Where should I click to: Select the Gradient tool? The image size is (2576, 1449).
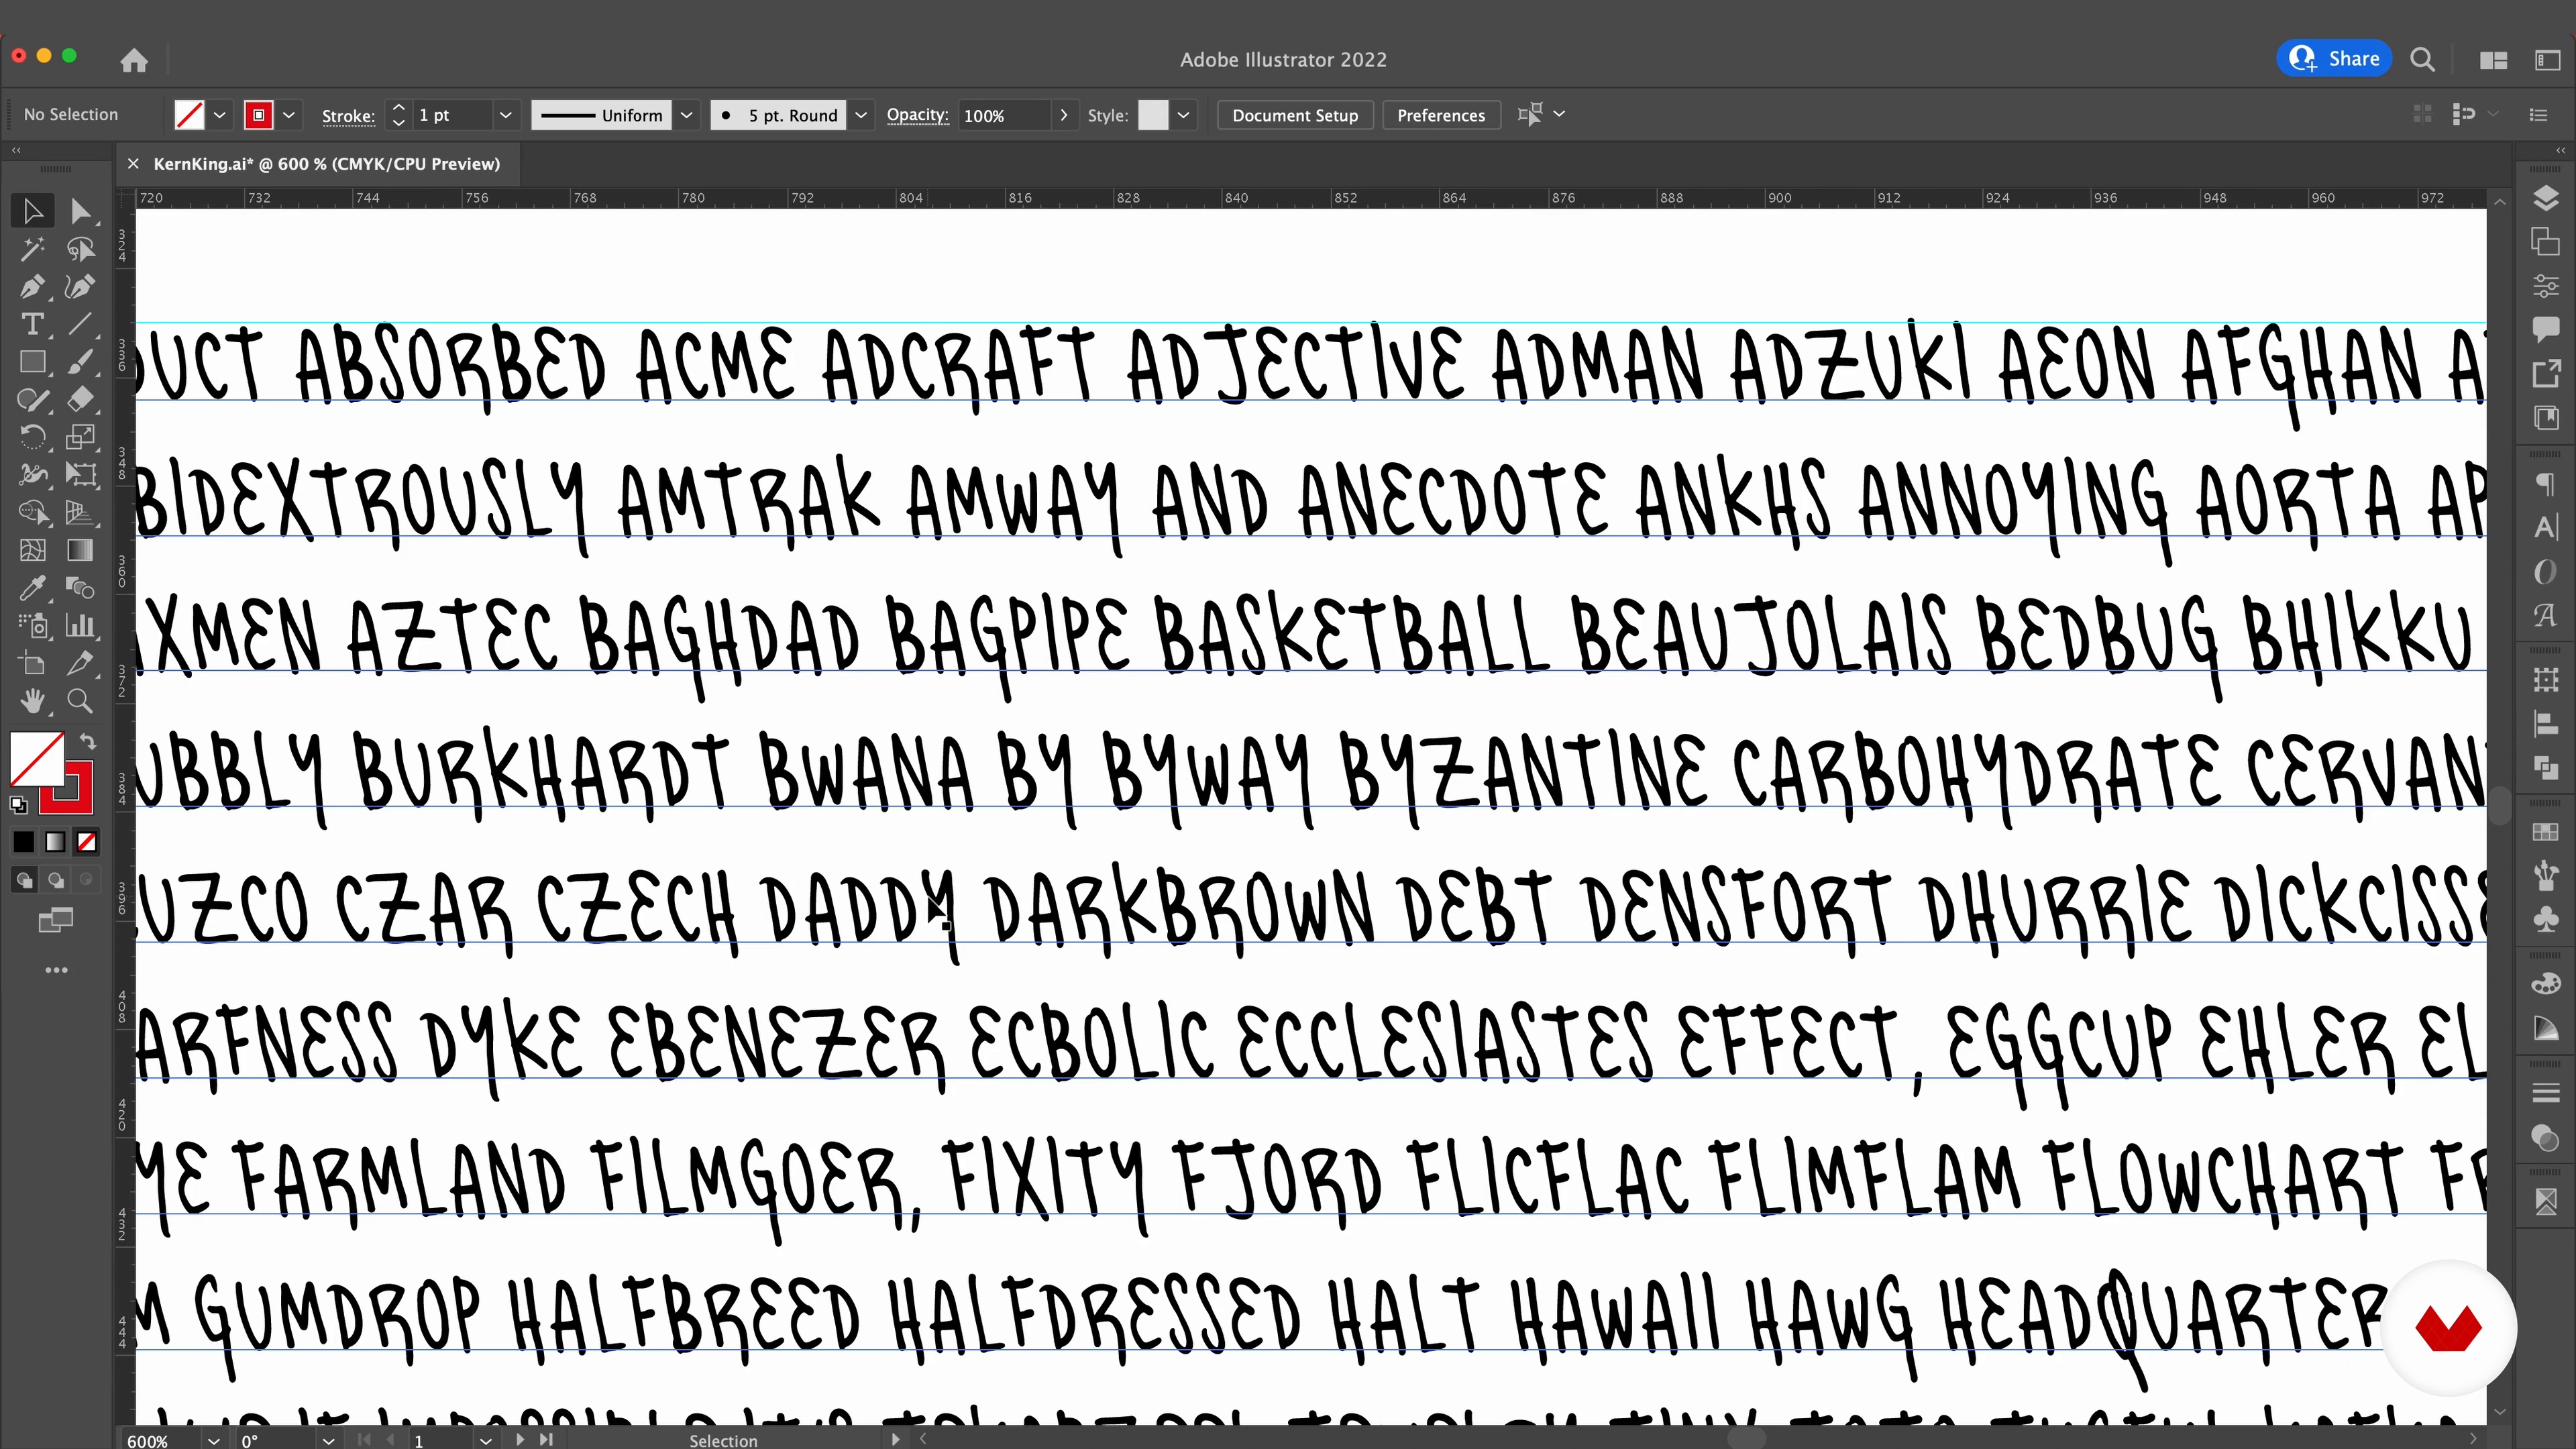[x=81, y=550]
